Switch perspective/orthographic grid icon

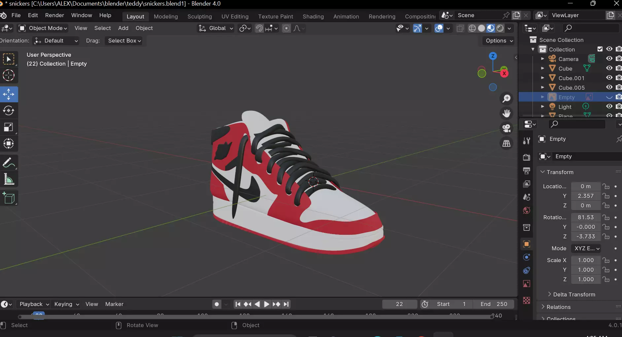tap(506, 143)
